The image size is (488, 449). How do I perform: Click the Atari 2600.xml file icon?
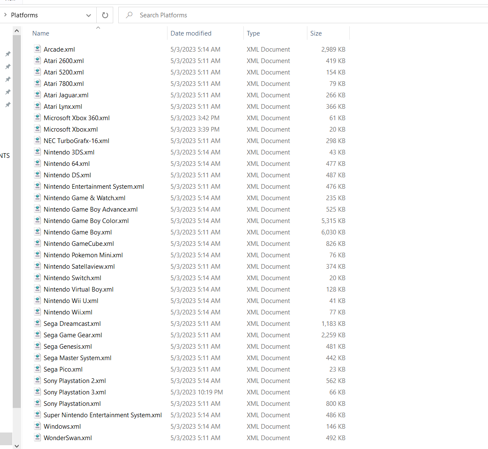pyautogui.click(x=37, y=61)
